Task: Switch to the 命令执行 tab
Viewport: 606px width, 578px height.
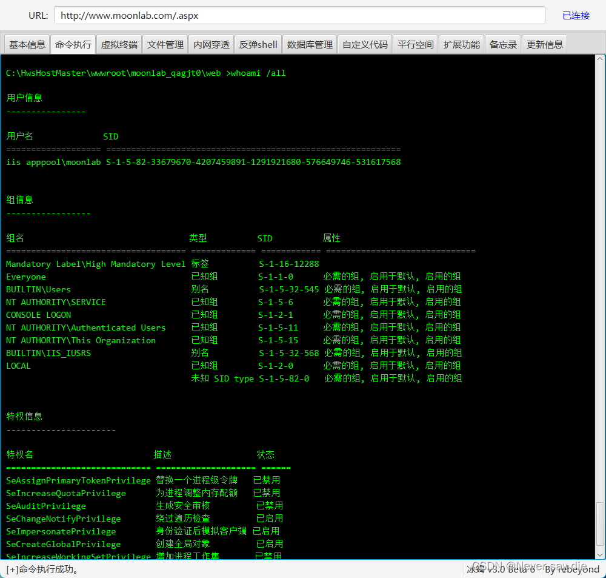Action: [73, 44]
